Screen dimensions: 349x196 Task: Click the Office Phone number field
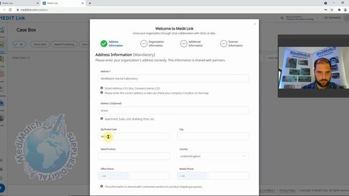coord(149,176)
